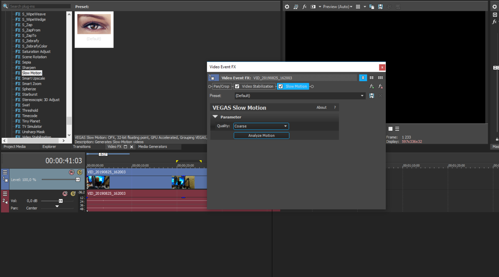Image resolution: width=499 pixels, height=277 pixels.
Task: Select the Saturation Adjust plug-in
Action: coord(36,51)
